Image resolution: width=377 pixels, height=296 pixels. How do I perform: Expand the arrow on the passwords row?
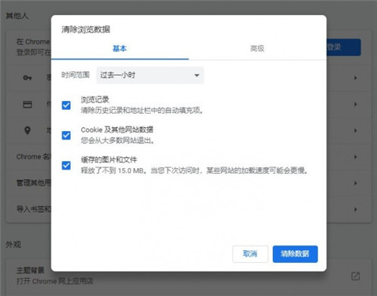(x=355, y=78)
